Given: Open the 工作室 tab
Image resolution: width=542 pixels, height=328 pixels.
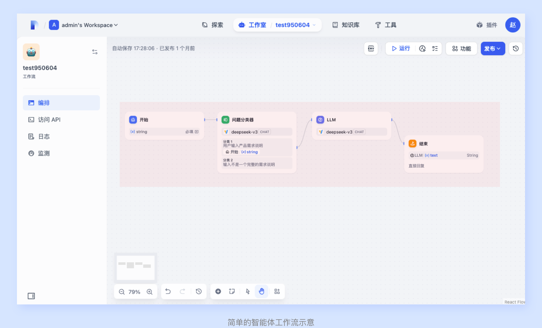Looking at the screenshot, I should tap(252, 25).
